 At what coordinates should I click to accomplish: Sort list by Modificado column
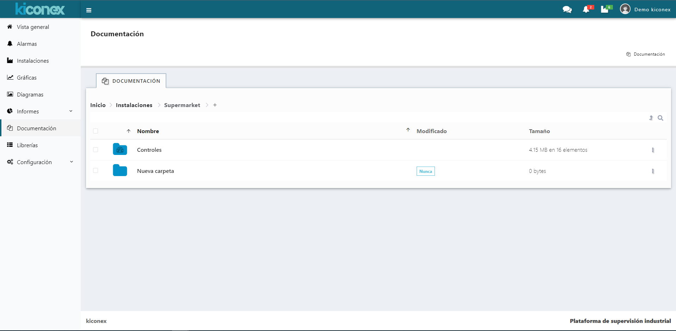(x=431, y=131)
